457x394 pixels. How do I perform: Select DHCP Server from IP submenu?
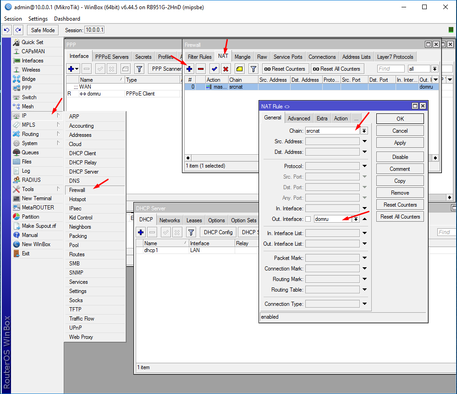click(95, 172)
